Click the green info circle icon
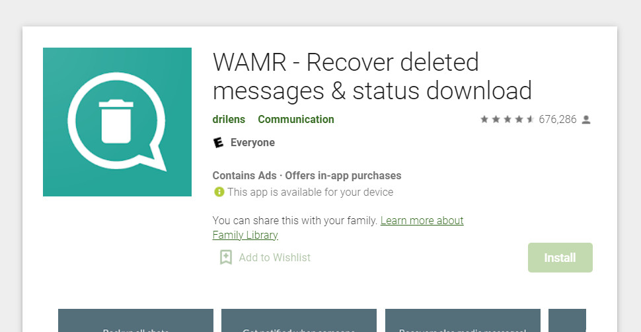641x332 pixels. pyautogui.click(x=219, y=192)
